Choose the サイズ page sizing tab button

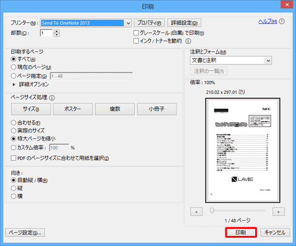coord(31,109)
